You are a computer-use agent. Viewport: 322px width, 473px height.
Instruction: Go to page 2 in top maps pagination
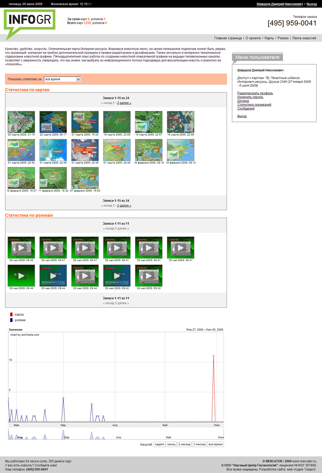(118, 103)
